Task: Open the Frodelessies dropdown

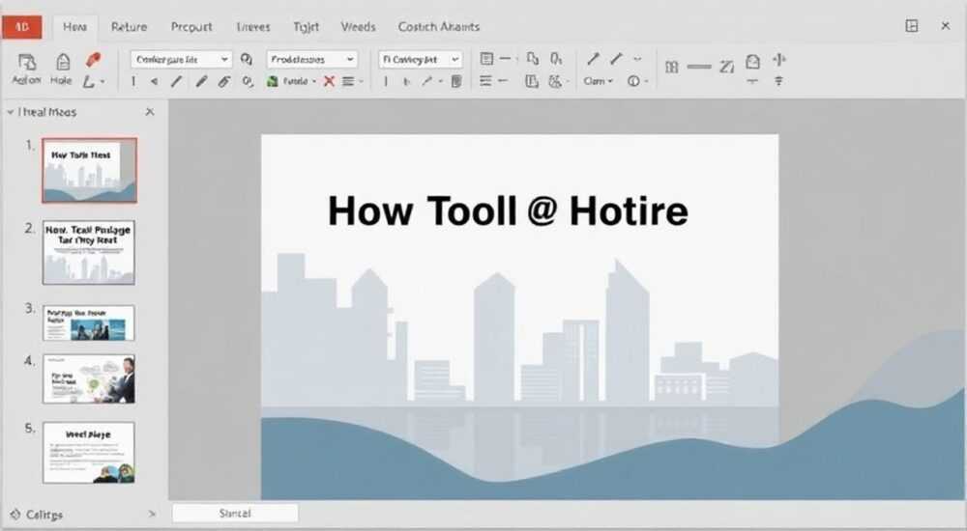Action: [312, 60]
